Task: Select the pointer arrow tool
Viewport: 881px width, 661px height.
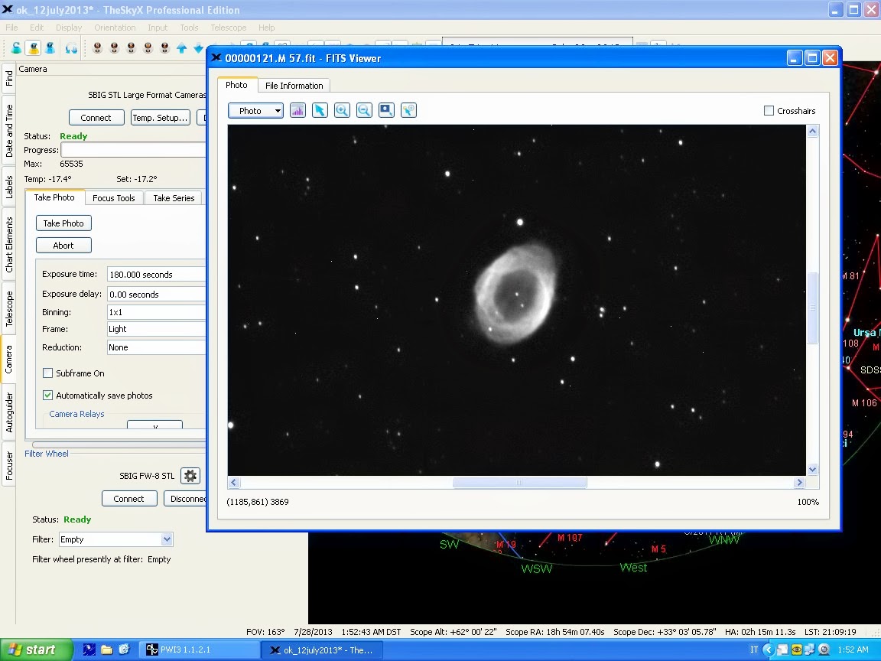Action: pyautogui.click(x=320, y=111)
